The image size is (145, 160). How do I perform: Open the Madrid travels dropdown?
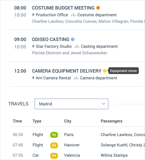coord(71,104)
